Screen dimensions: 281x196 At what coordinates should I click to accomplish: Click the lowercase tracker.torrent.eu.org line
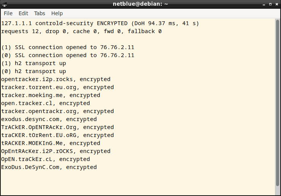point(57,87)
